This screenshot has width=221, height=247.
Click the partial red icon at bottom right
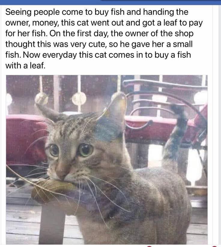pos(214,246)
